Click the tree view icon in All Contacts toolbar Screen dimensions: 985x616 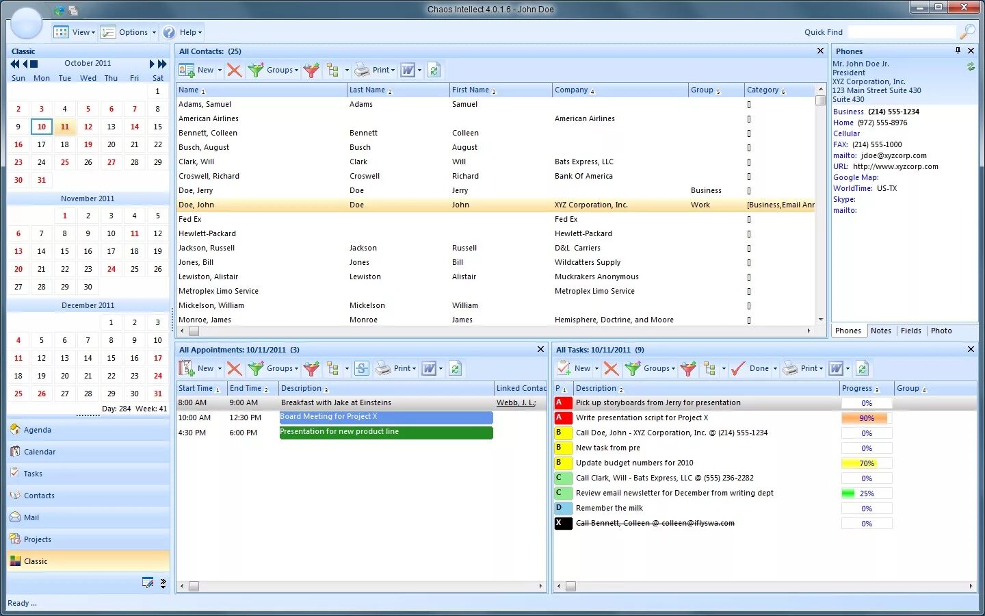[x=333, y=70]
